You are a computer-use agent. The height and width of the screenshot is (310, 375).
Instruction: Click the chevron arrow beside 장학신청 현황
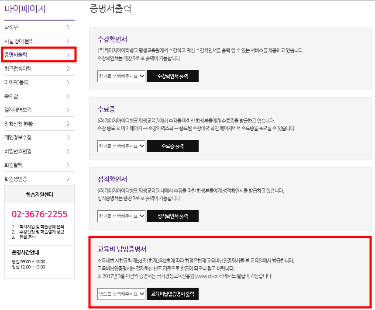pyautogui.click(x=68, y=124)
